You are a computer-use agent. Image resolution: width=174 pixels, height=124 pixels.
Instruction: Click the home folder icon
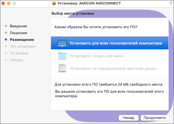click(62, 56)
